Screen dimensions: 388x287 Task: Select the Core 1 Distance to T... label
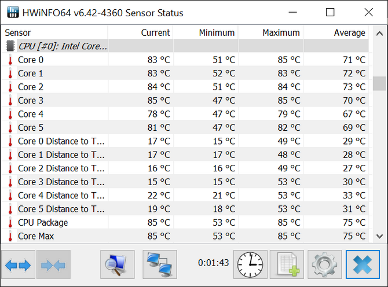[x=61, y=154]
